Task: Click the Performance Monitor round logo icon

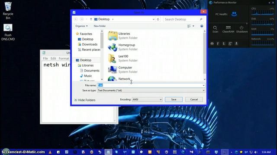Action: point(211,3)
